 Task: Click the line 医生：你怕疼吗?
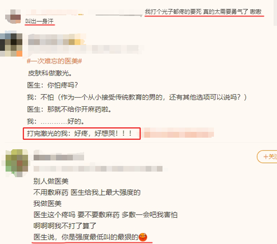coord(52,85)
